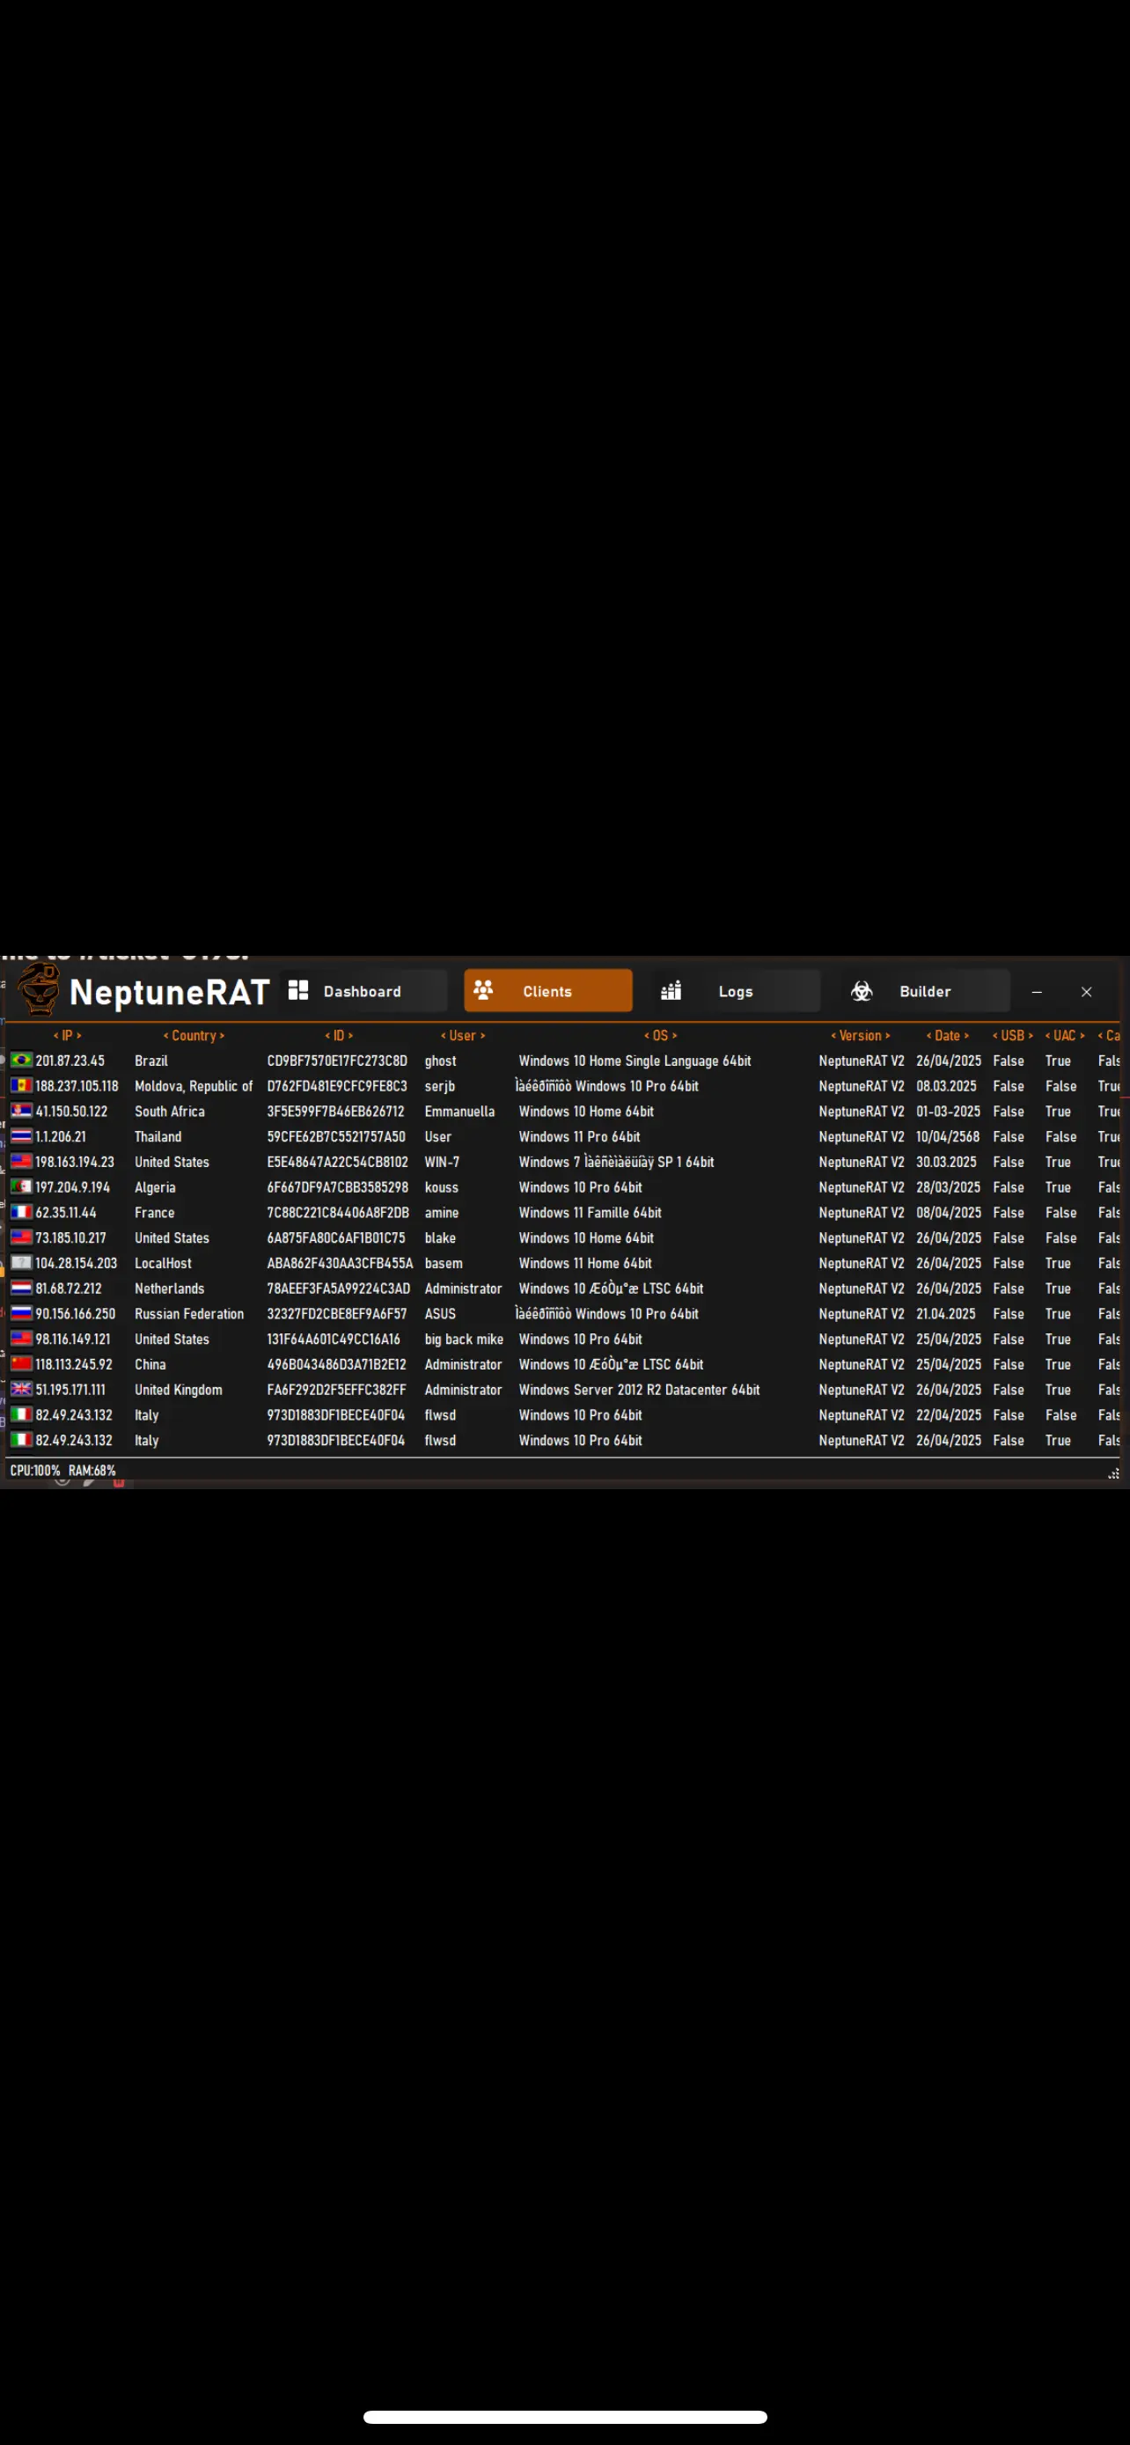Sort by the Date column header
The image size is (1130, 2445).
click(x=948, y=1036)
